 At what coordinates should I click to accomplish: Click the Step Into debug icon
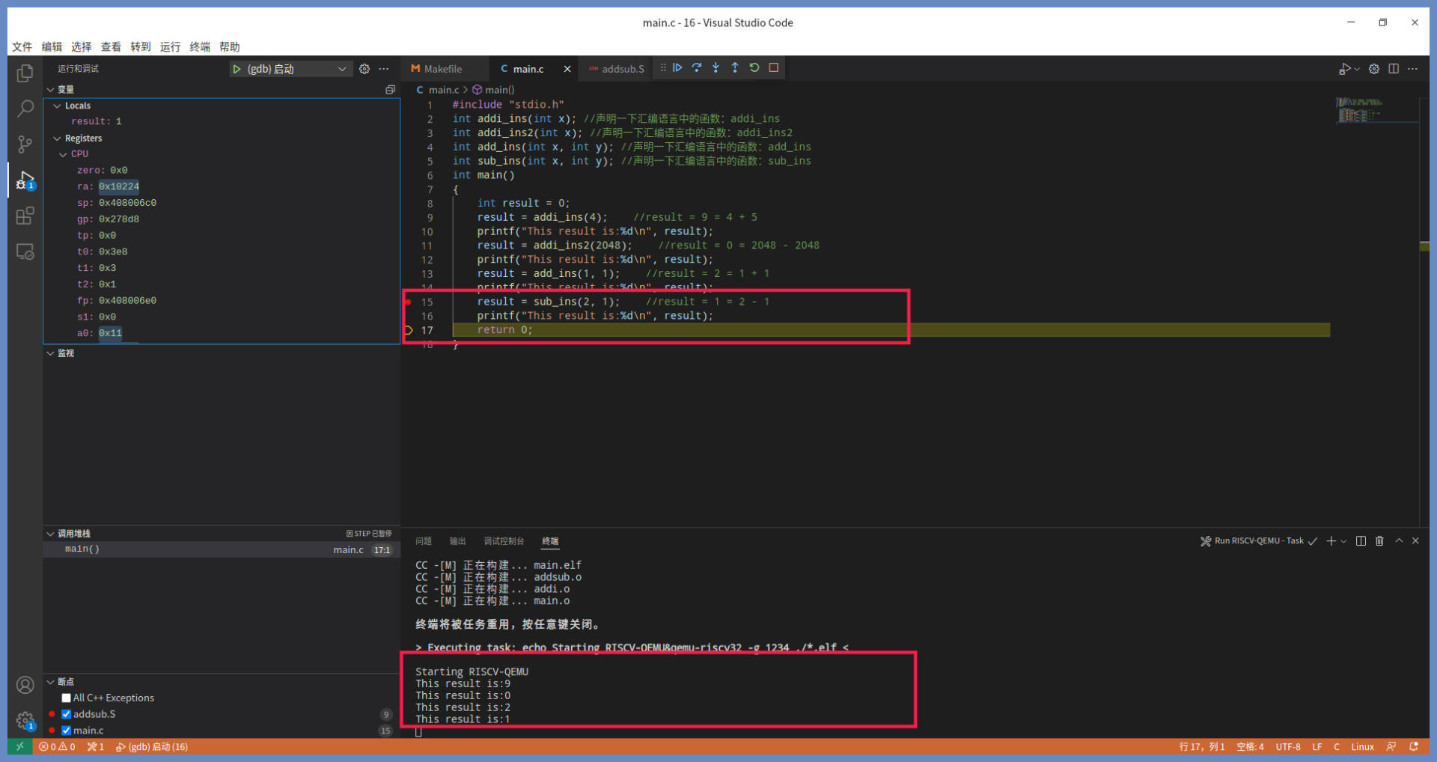[716, 68]
